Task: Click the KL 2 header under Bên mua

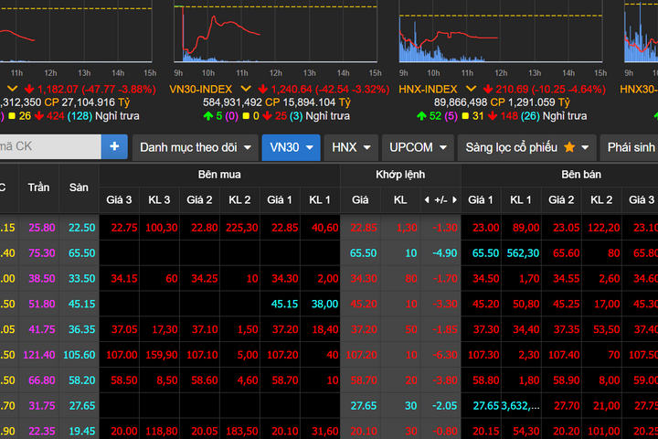Action: click(x=239, y=200)
